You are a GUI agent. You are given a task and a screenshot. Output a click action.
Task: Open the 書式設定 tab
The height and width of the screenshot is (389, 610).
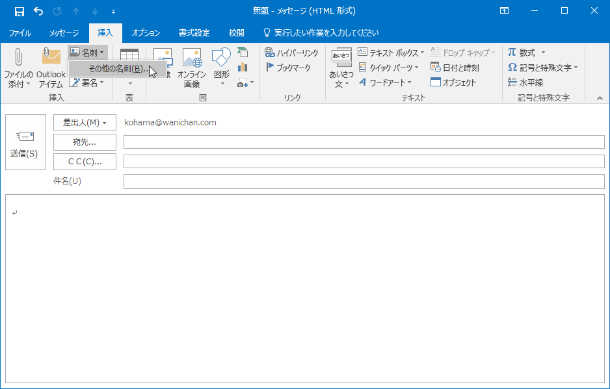pos(194,33)
